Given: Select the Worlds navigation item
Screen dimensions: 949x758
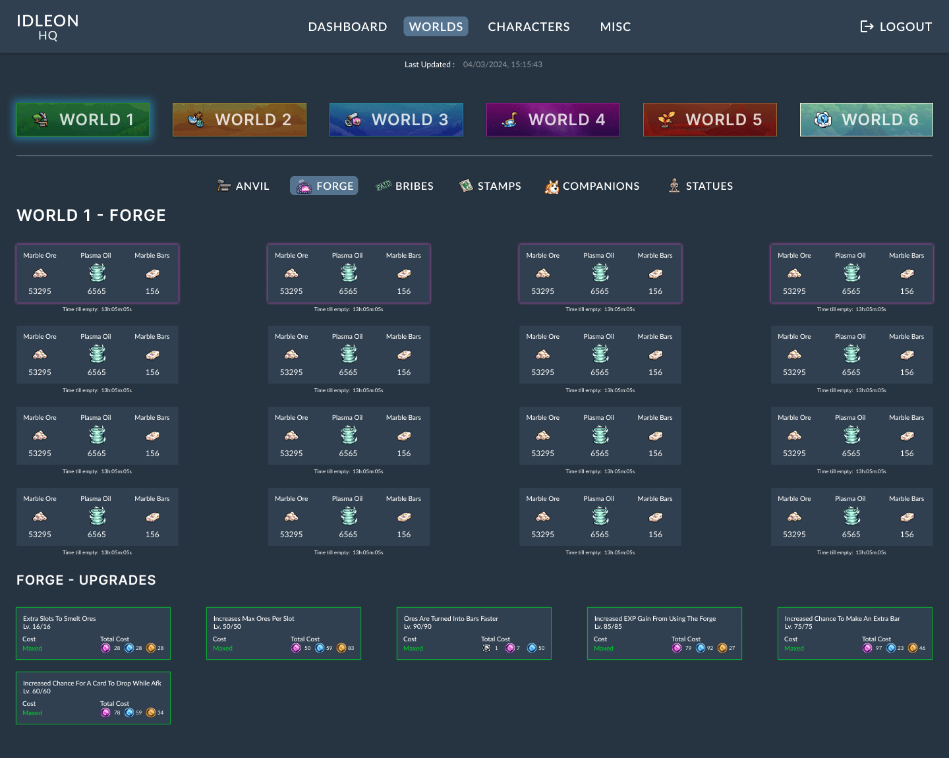Looking at the screenshot, I should pyautogui.click(x=436, y=26).
